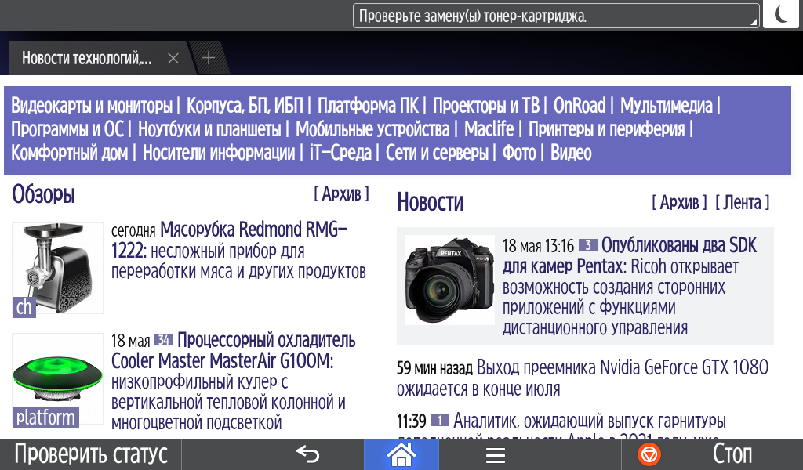The width and height of the screenshot is (803, 470).
Task: Open the Cooler Master cooler thumbnail
Action: click(x=57, y=378)
